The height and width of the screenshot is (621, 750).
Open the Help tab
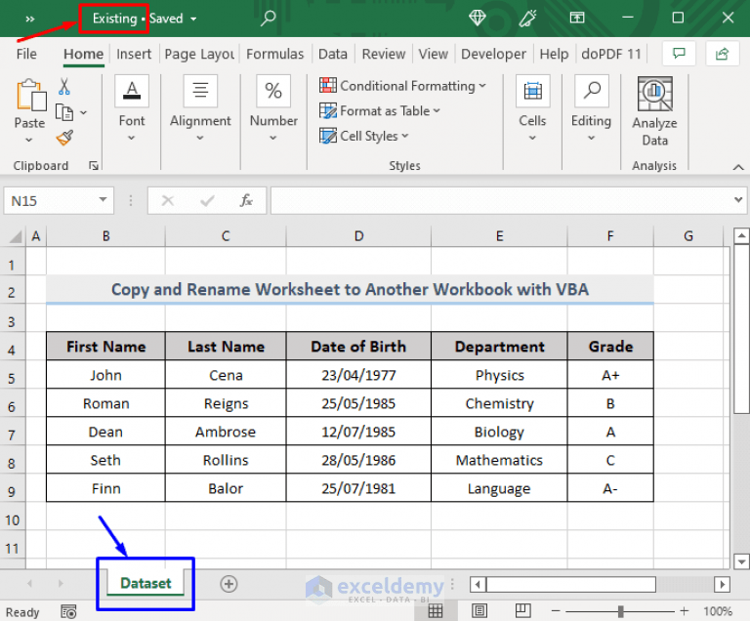pos(554,54)
